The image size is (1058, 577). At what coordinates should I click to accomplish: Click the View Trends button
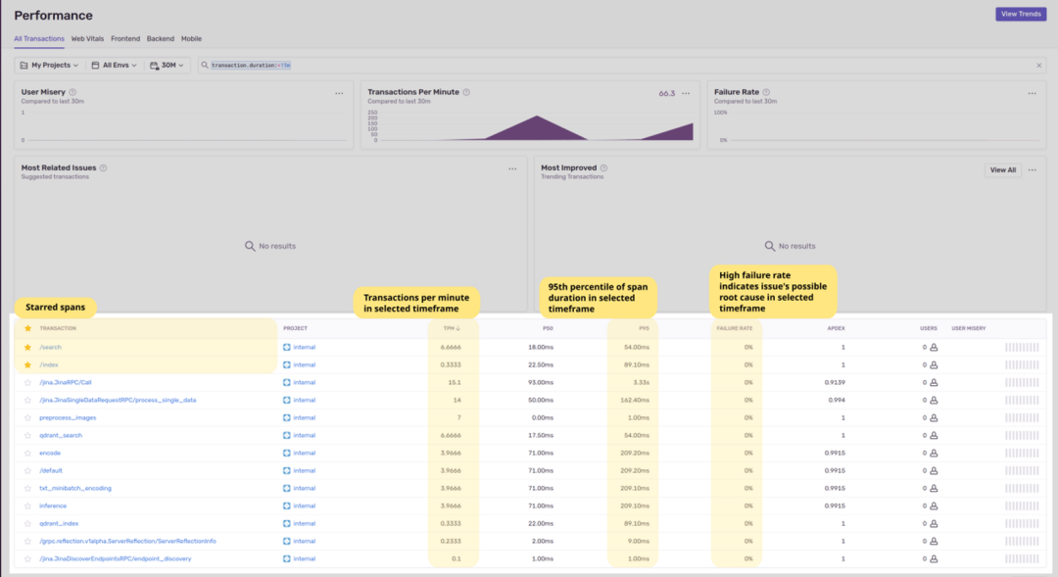pos(1021,14)
